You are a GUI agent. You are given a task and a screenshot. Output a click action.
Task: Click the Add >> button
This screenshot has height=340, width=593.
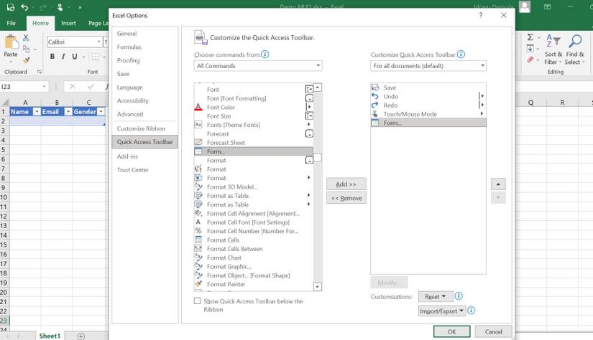pyautogui.click(x=346, y=184)
